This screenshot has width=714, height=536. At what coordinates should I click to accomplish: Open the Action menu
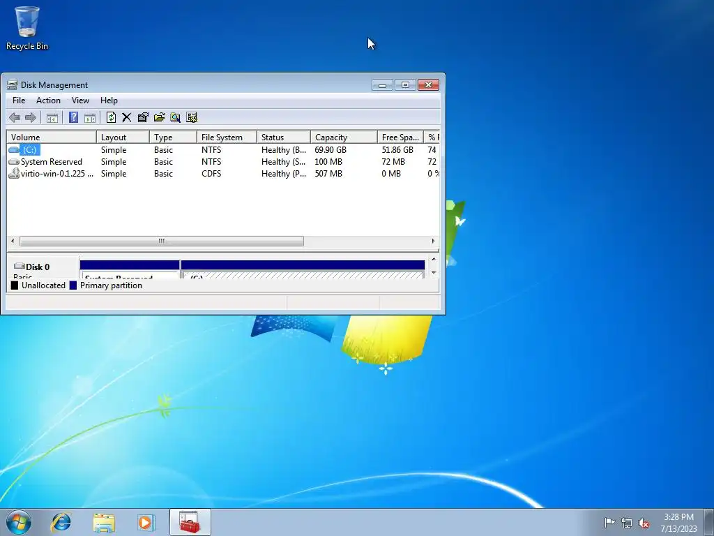click(48, 100)
